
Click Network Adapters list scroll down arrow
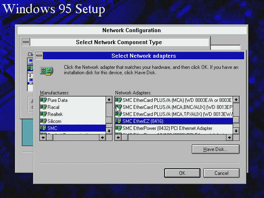(236, 131)
